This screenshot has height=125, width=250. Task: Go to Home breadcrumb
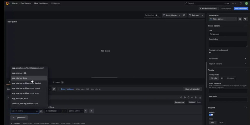point(15,3)
